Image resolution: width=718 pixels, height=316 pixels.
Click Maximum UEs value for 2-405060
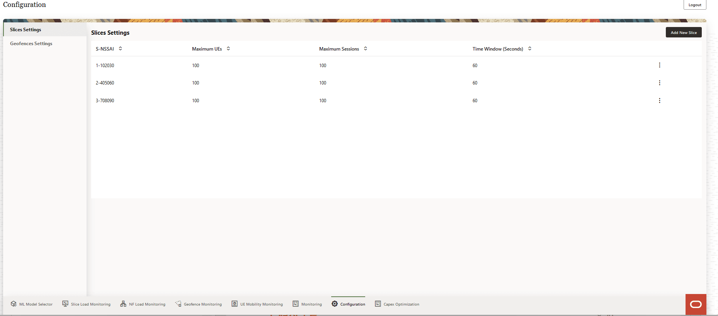[196, 83]
